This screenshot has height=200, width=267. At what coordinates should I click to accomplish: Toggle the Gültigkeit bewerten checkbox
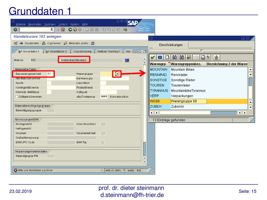17,97
